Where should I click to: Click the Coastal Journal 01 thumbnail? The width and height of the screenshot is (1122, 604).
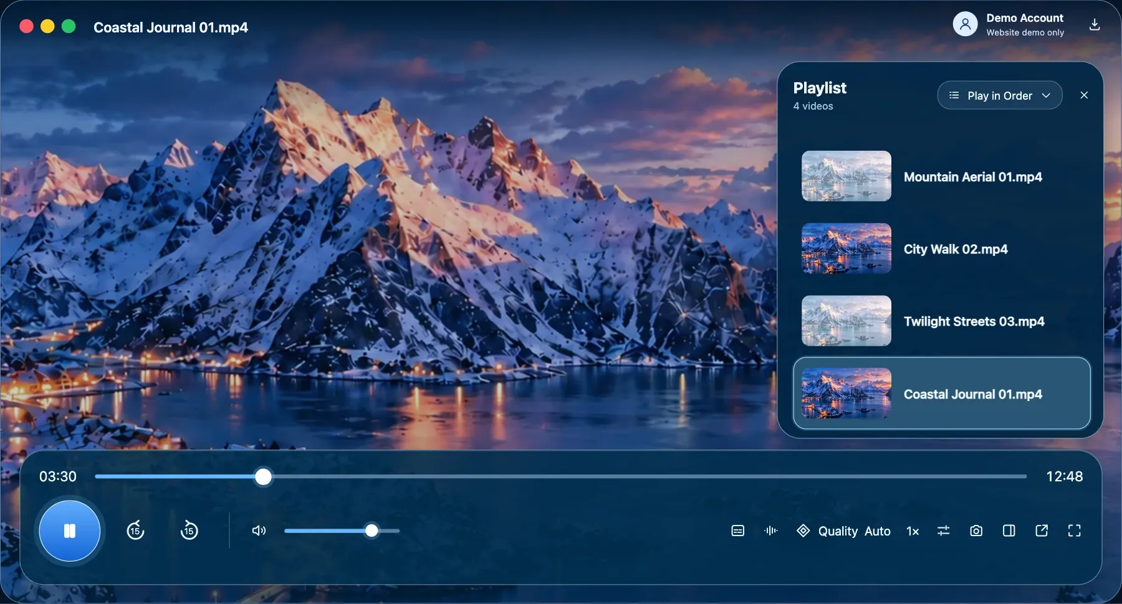[846, 394]
